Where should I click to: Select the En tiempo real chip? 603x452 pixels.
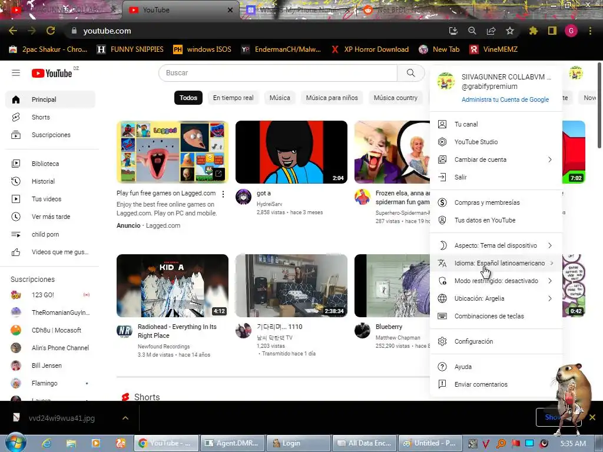tap(233, 98)
